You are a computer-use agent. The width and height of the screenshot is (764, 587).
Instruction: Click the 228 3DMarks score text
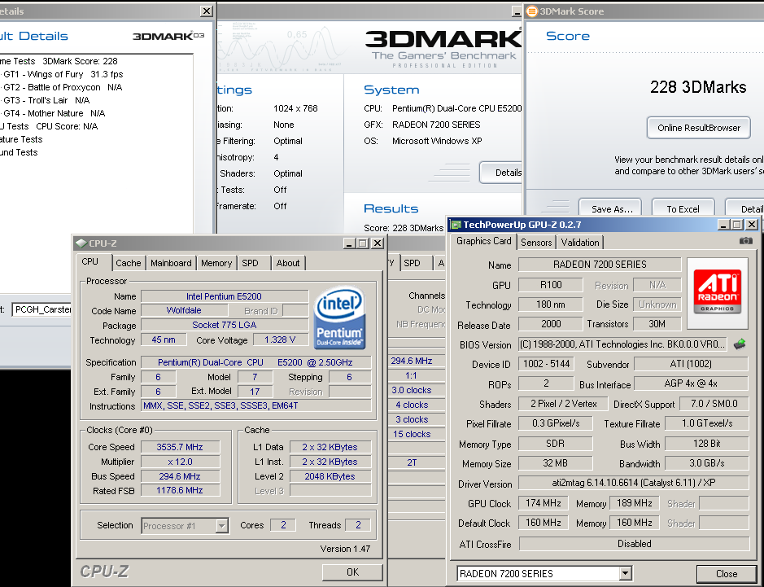click(x=698, y=87)
